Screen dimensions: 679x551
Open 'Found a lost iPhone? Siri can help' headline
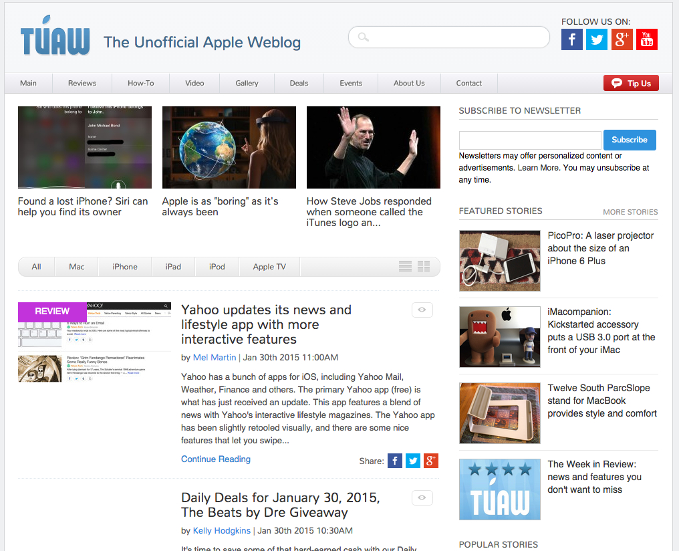[83, 207]
